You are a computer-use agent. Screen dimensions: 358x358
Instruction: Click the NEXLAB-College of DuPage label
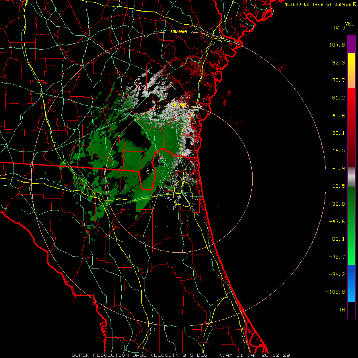(x=318, y=4)
